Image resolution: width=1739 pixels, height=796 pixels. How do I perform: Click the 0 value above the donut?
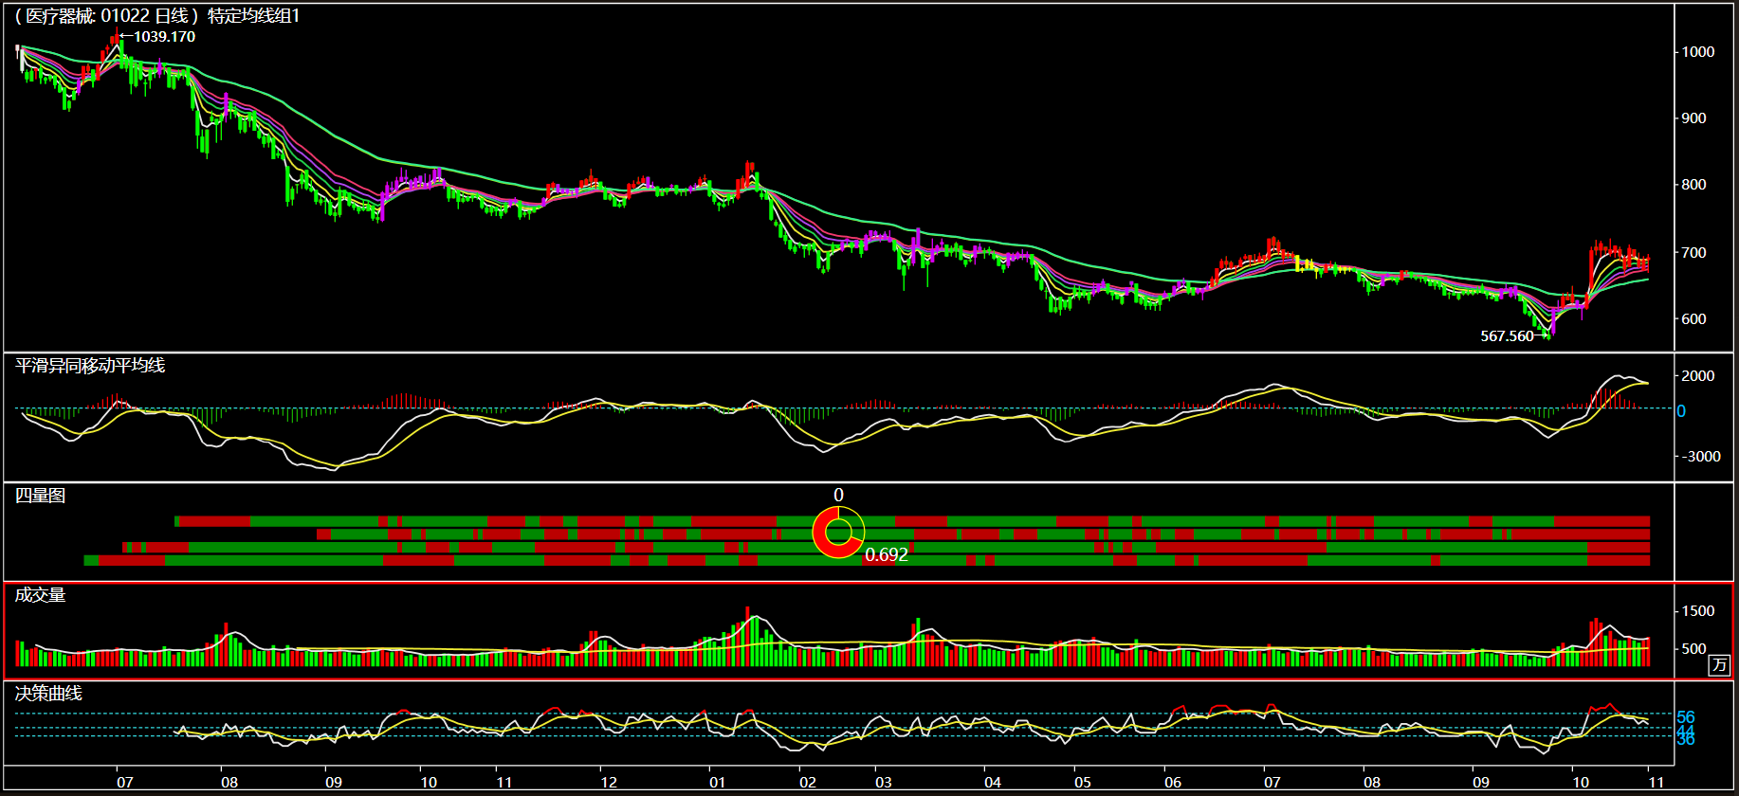tap(838, 495)
